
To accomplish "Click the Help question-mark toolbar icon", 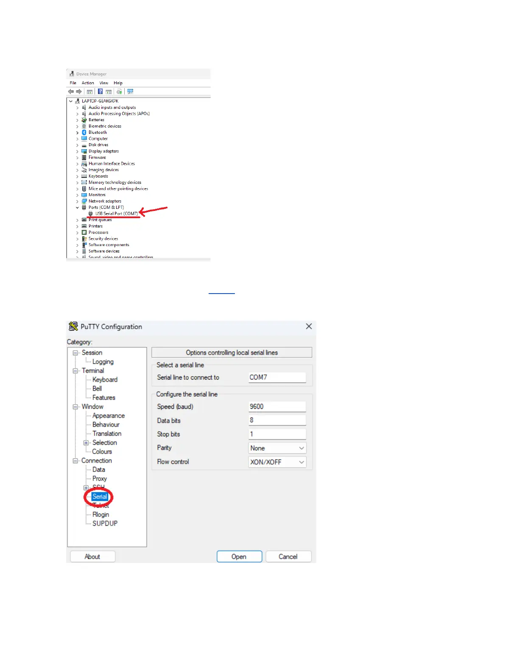I will [100, 91].
